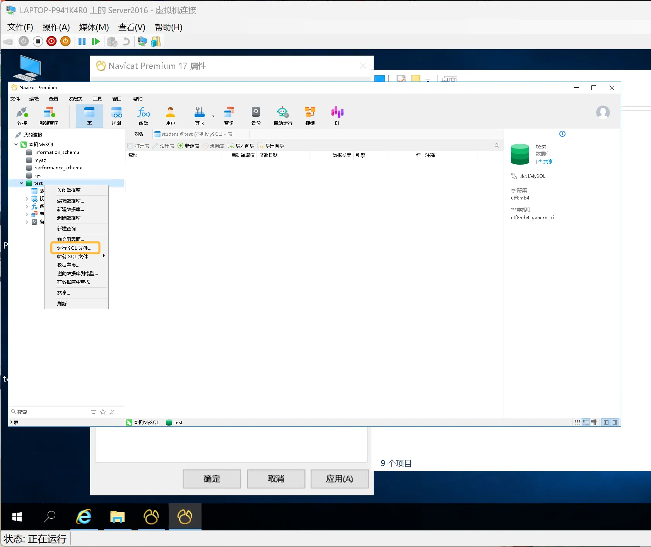This screenshot has width=651, height=547.
Task: Click 取消 in the properties dialog
Action: 276,479
